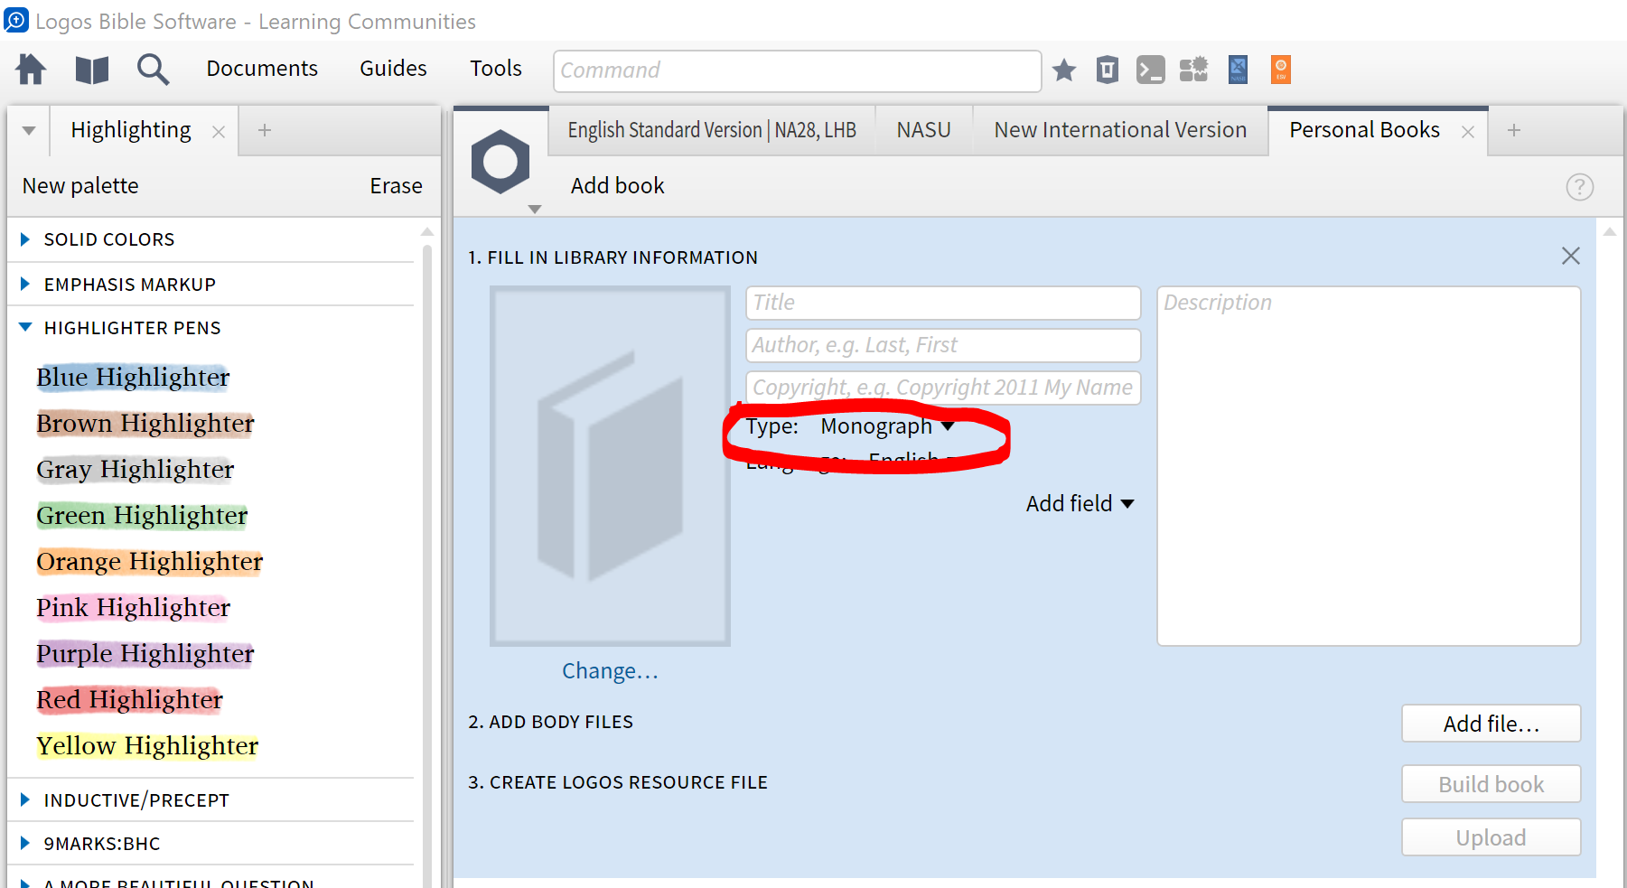Viewport: 1627px width, 888px height.
Task: Click the Command input box
Action: click(x=797, y=70)
